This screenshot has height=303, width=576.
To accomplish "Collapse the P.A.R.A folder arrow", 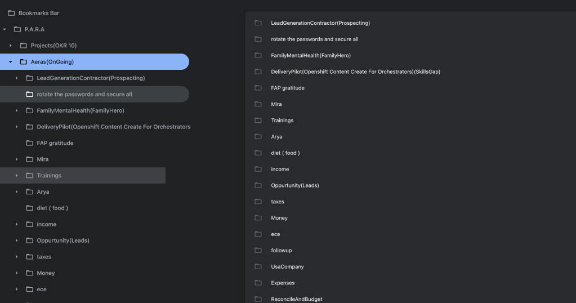I will [x=5, y=29].
